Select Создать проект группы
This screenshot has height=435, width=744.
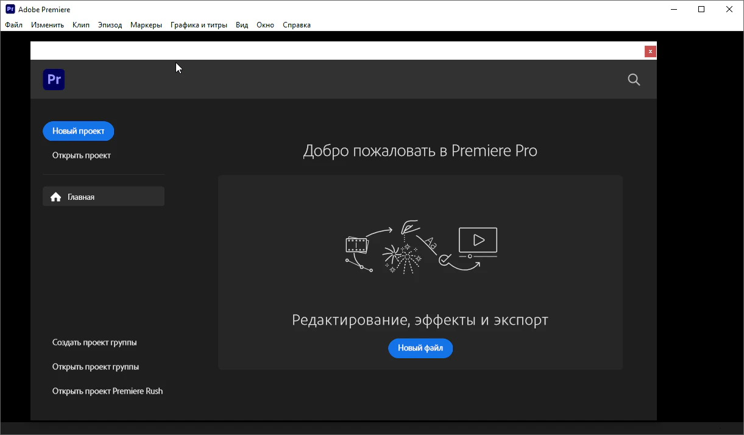(94, 342)
